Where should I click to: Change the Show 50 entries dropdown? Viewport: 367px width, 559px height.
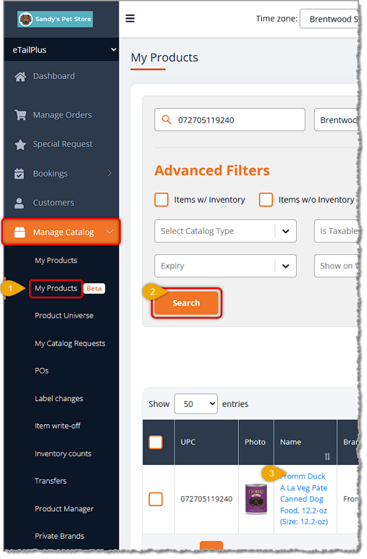196,404
